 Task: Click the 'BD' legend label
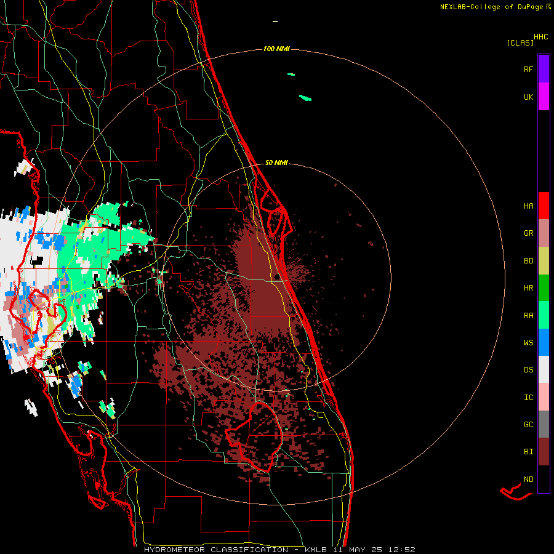[x=528, y=260]
